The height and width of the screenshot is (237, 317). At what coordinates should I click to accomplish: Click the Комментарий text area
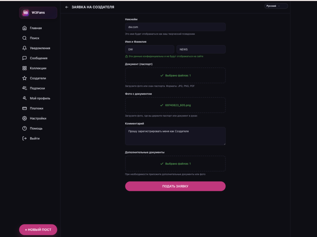(175, 136)
